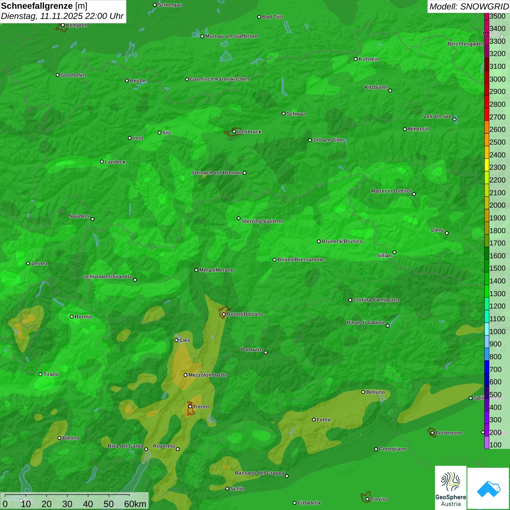Pick the 1500 m green legend swatch
Viewport: 510px width, 510px height.
pos(487,266)
